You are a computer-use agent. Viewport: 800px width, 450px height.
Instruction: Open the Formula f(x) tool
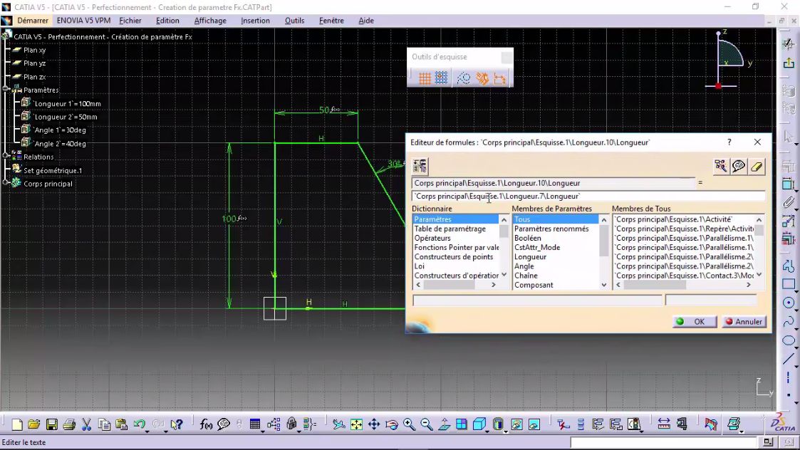pyautogui.click(x=206, y=424)
